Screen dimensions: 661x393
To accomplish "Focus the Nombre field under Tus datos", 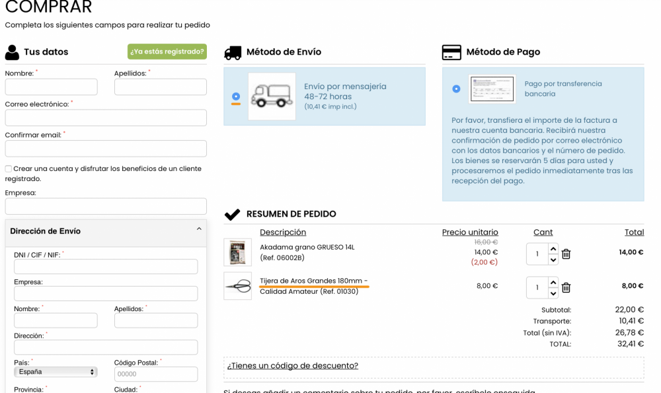I will [x=52, y=87].
